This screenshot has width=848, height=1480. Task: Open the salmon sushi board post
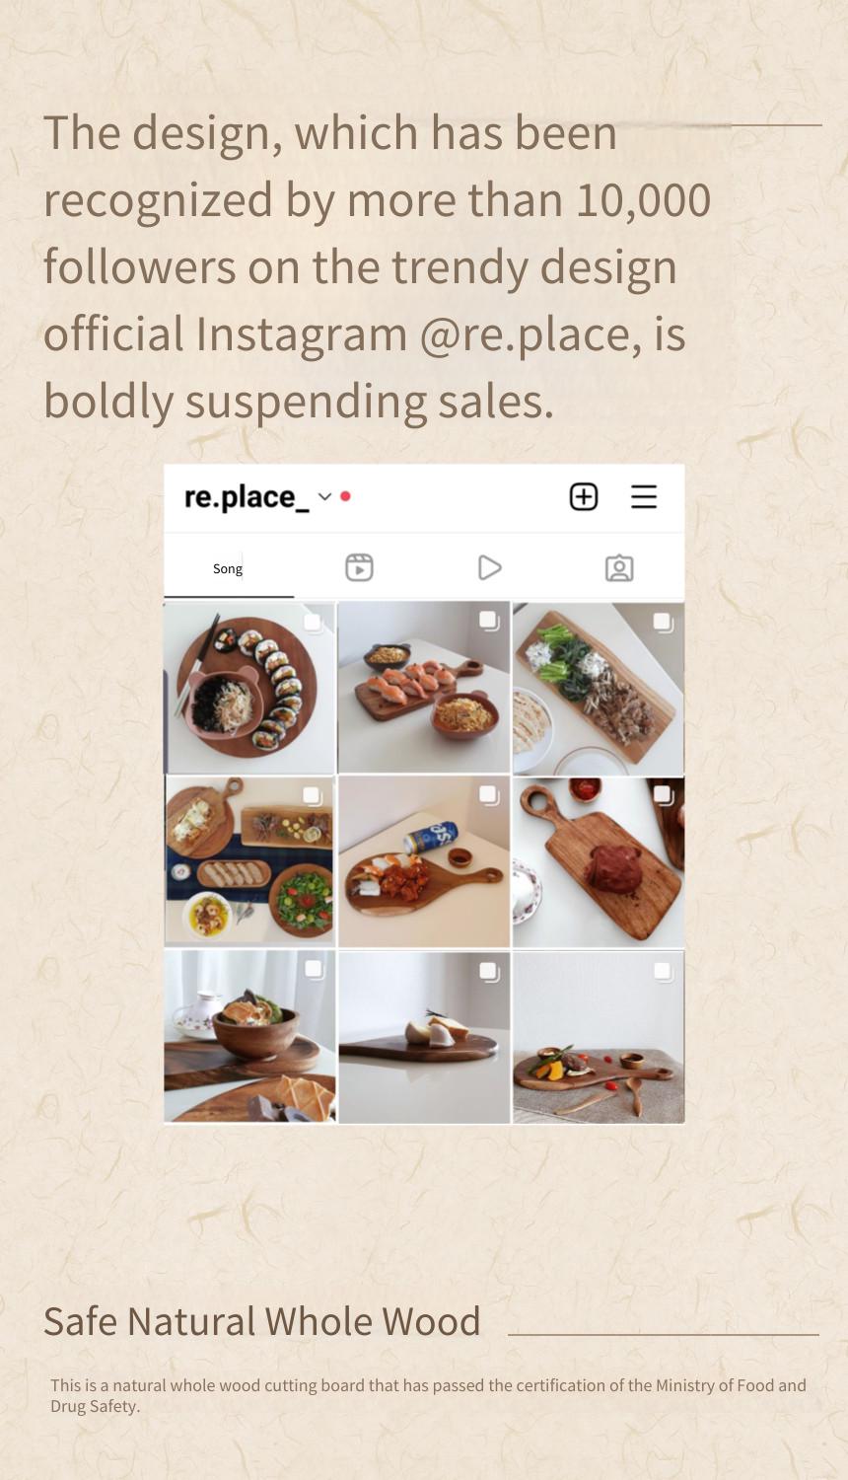tap(424, 688)
